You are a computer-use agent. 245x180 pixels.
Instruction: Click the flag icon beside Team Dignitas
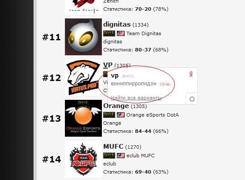click(x=121, y=33)
